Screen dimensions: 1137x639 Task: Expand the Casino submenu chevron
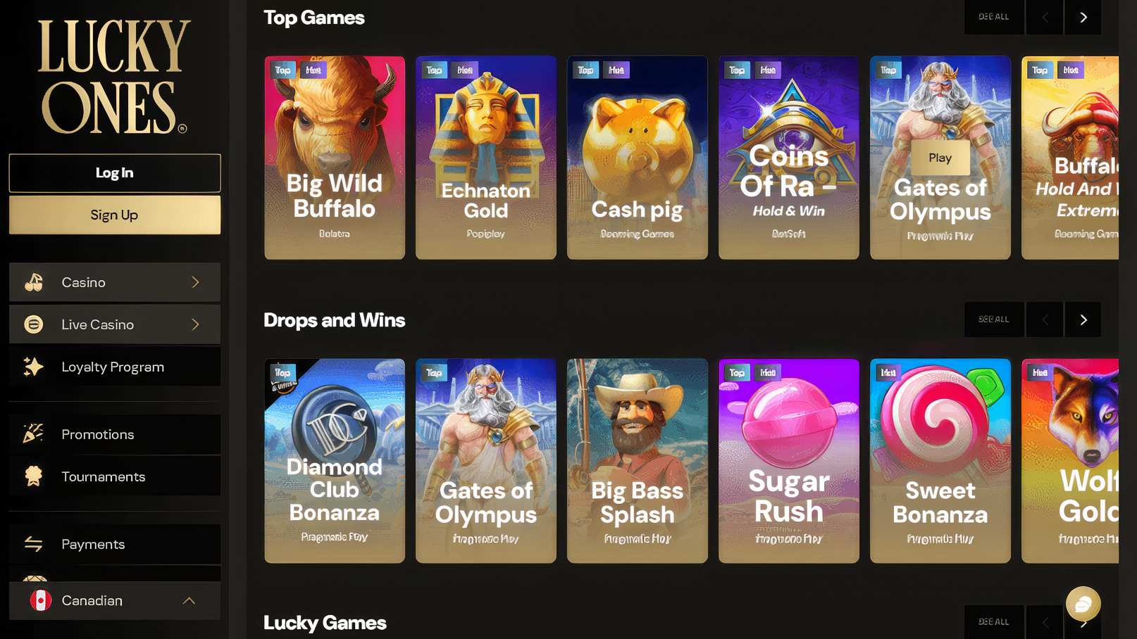coord(195,282)
